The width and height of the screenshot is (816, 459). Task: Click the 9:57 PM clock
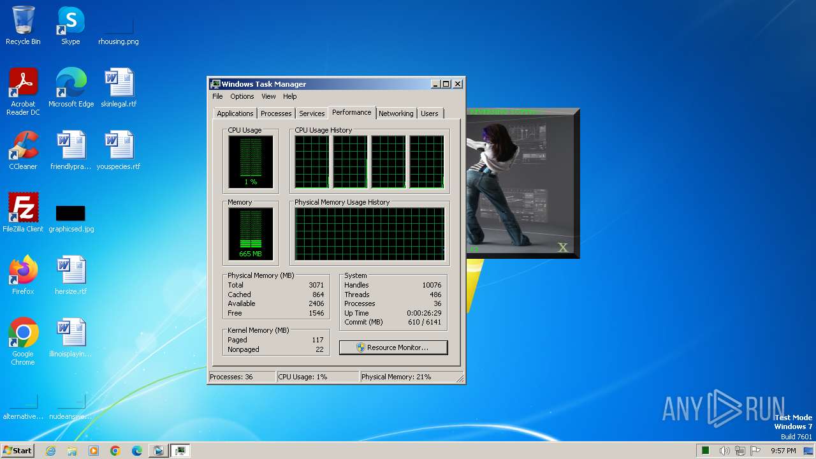783,451
